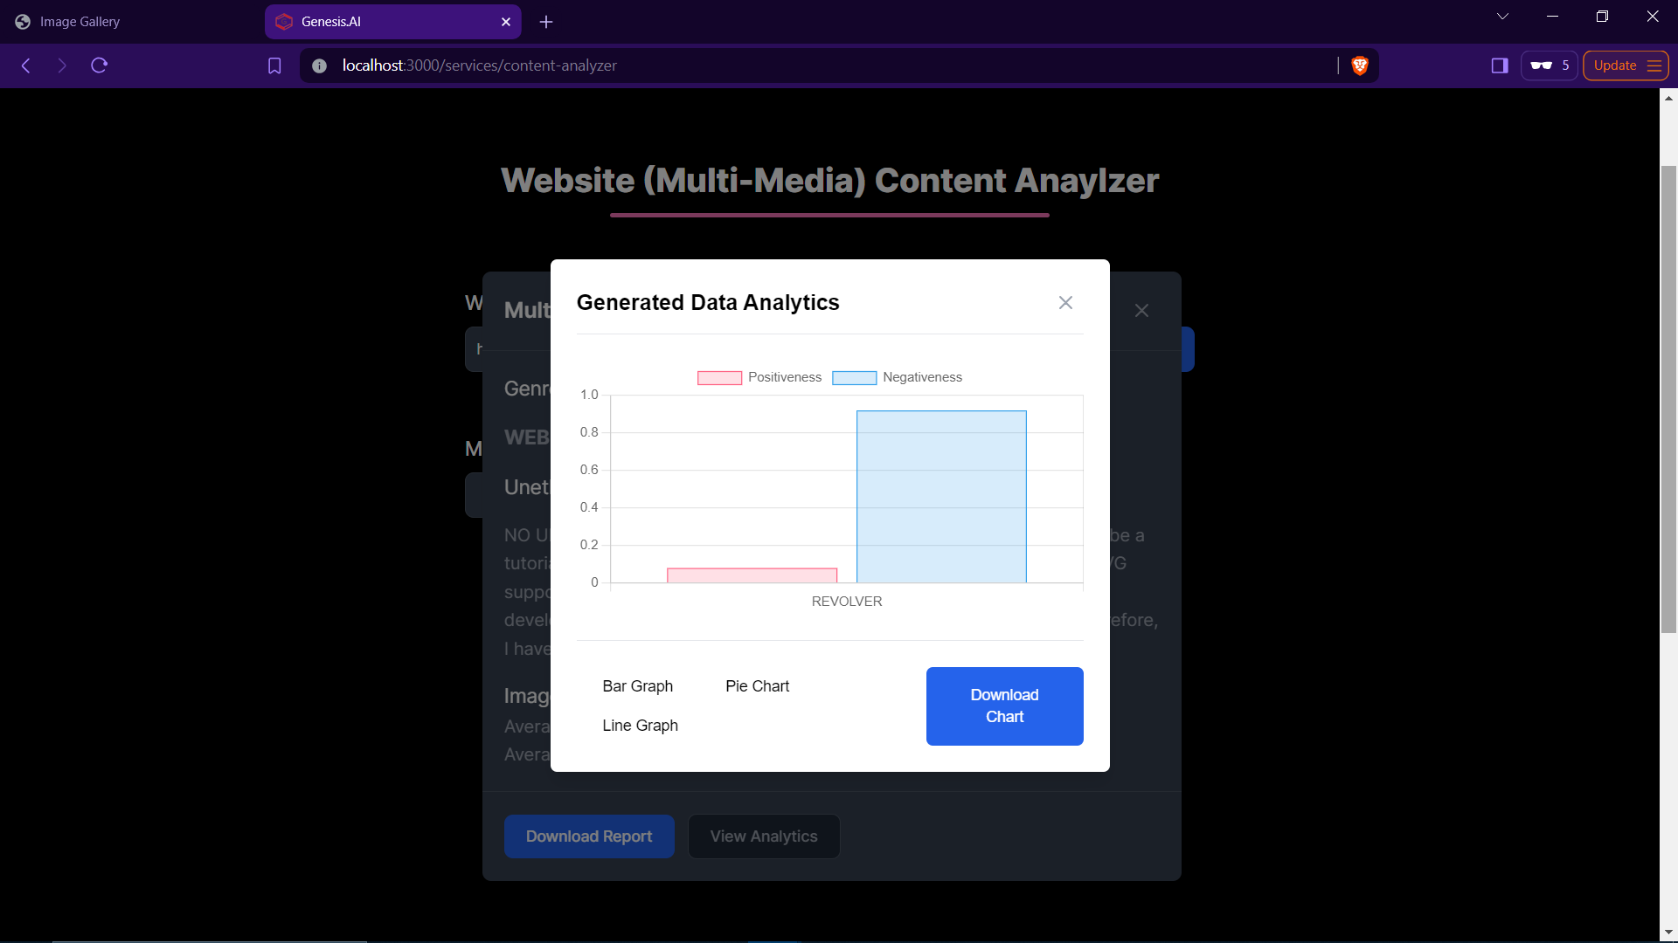Click the Download Chart button
The width and height of the screenshot is (1678, 943).
pos(1004,706)
